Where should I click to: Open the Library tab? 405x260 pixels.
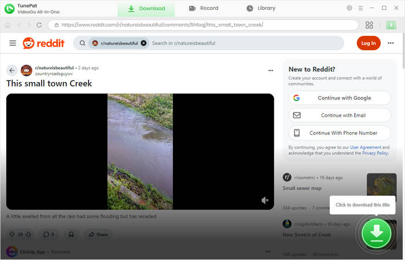(x=261, y=8)
